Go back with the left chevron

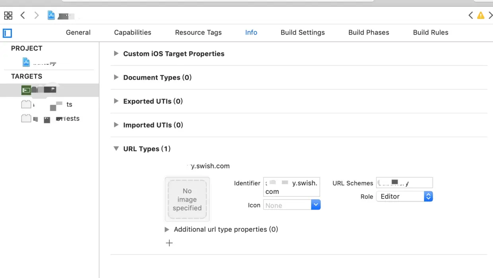[x=23, y=15]
